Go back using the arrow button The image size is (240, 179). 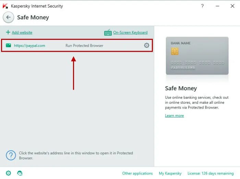(9, 17)
